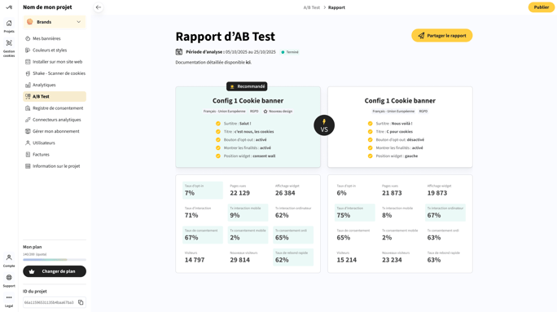The width and height of the screenshot is (557, 312).
Task: Open Couleurs et styles
Action: [x=50, y=51]
